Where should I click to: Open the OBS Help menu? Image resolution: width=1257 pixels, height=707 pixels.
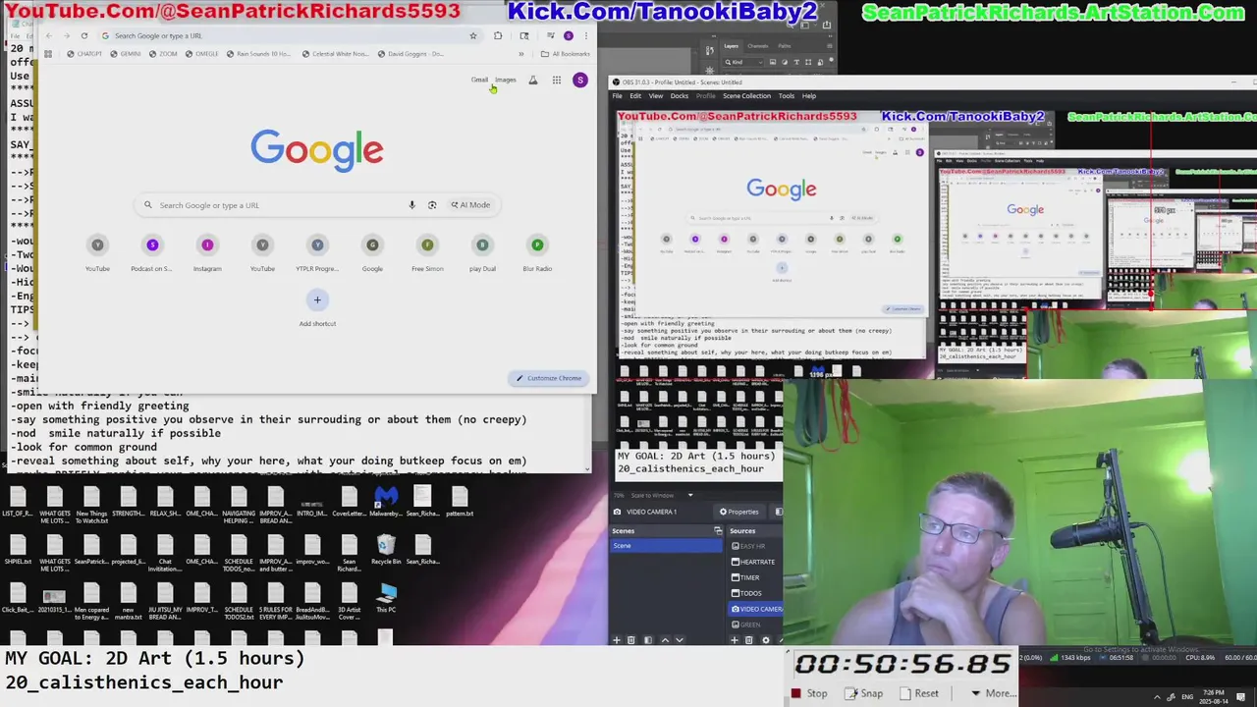(809, 96)
